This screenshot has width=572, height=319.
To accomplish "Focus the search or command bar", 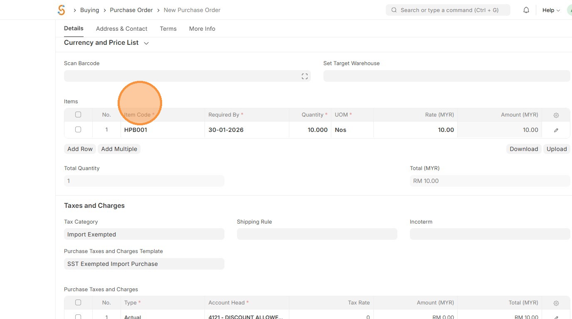I will click(x=448, y=10).
